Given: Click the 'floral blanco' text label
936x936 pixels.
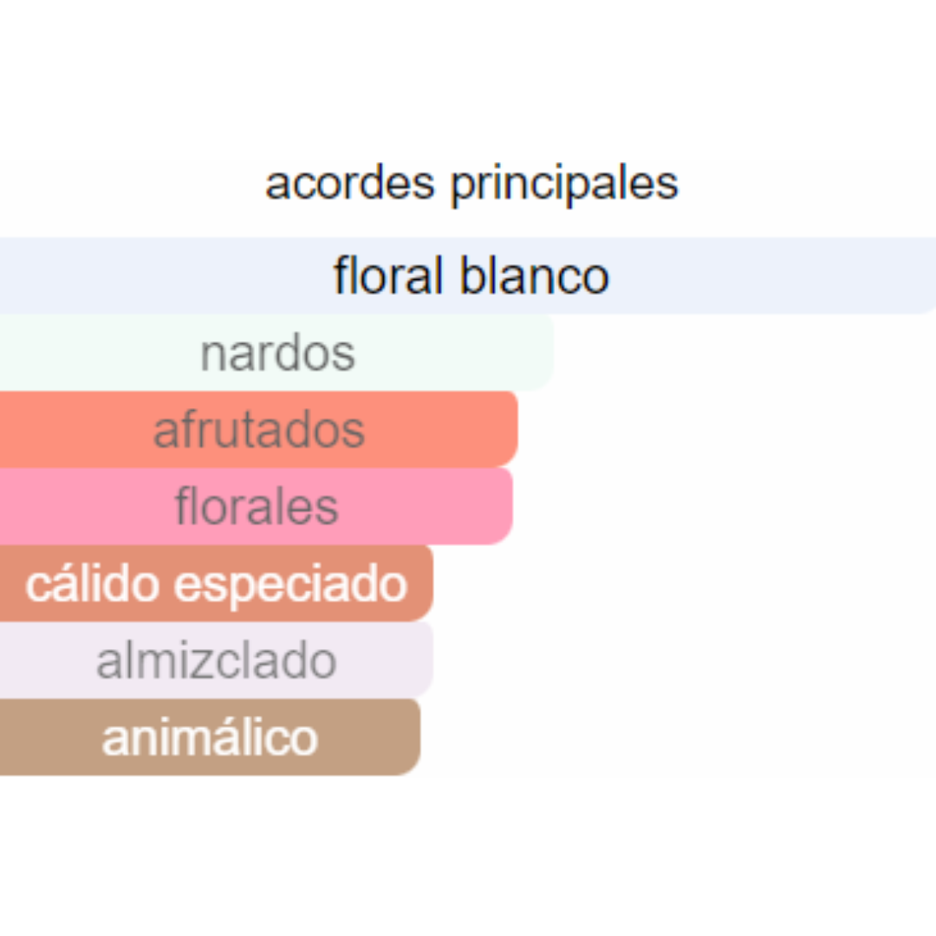Looking at the screenshot, I should tap(471, 276).
